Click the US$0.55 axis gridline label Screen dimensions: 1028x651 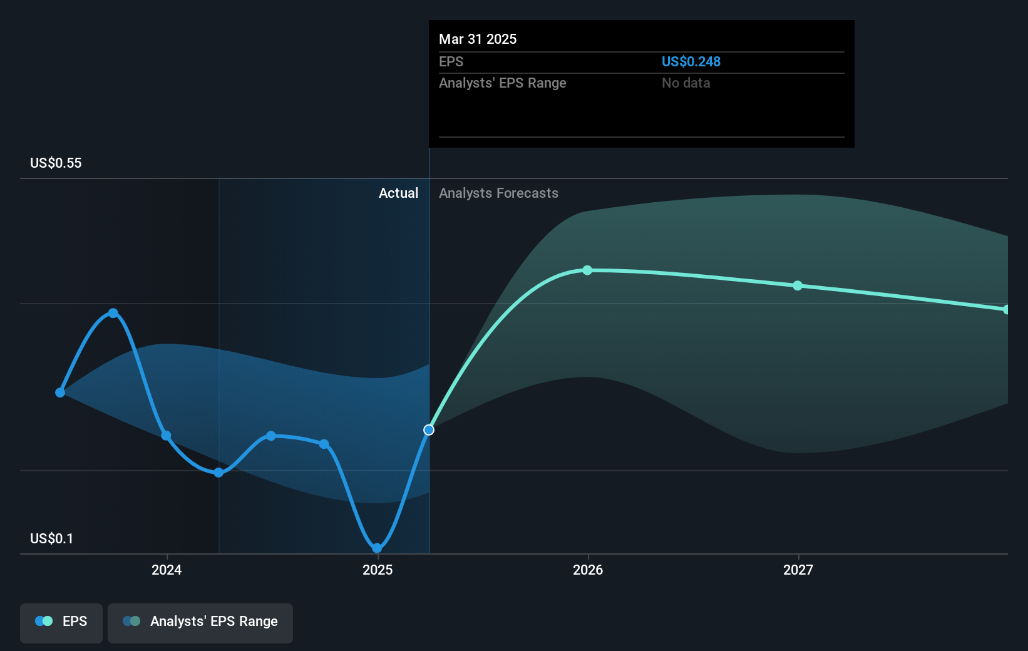click(x=54, y=163)
